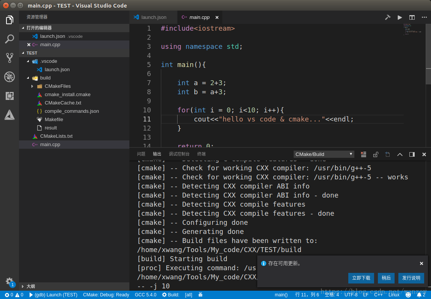Change the indentation spaces setting
This screenshot has width=431, height=299.
(x=332, y=295)
